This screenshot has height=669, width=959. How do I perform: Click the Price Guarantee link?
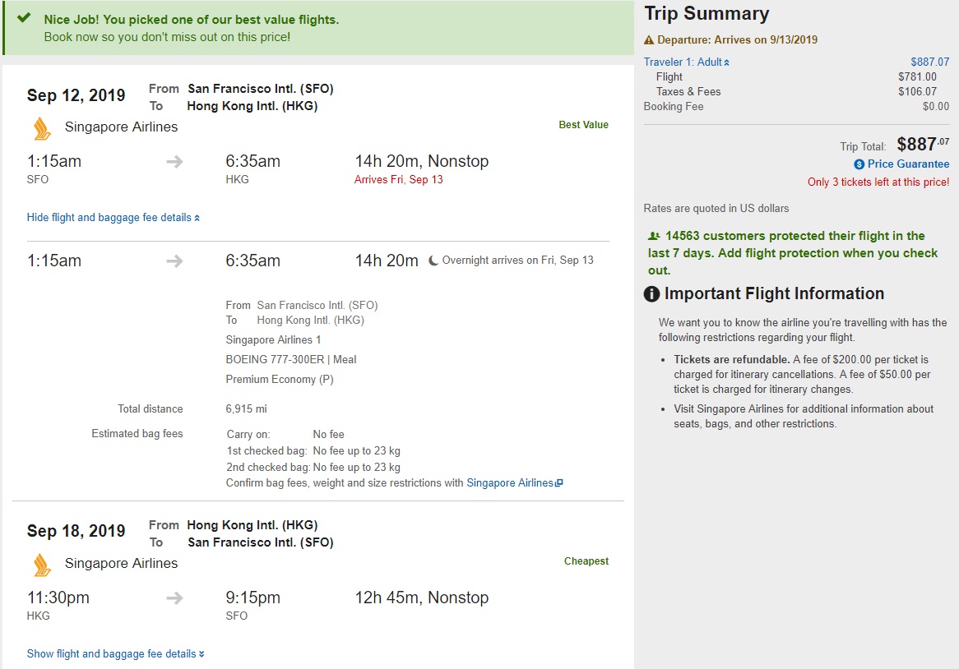pos(908,164)
